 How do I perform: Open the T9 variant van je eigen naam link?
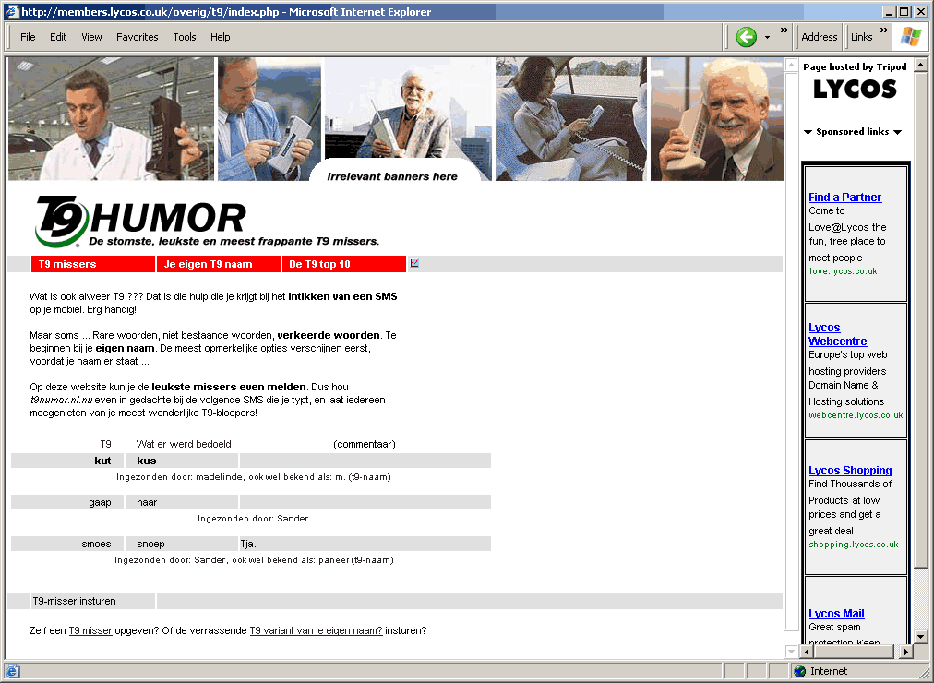click(316, 630)
